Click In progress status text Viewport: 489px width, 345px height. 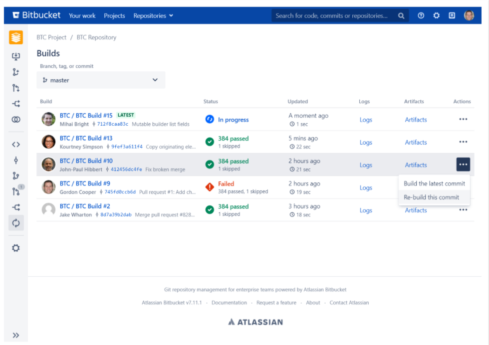point(234,120)
